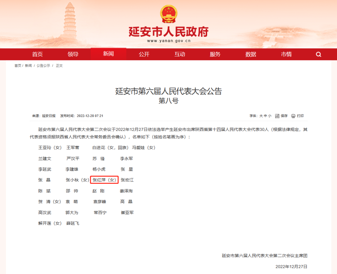
Task: Open the 市情 navigation menu item
Action: click(286, 55)
